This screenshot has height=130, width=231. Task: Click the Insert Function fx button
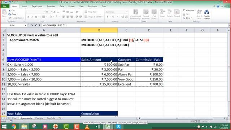[x=39, y=25]
